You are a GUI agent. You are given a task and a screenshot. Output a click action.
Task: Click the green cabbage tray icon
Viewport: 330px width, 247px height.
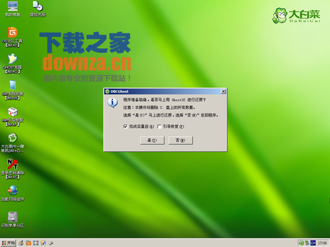click(x=301, y=243)
